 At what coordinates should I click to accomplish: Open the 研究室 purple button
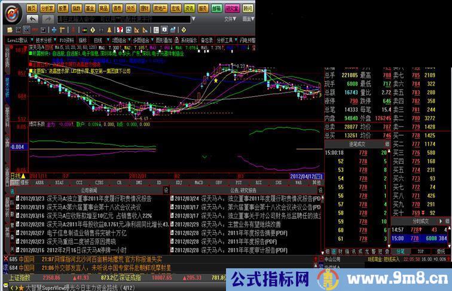pos(232,9)
